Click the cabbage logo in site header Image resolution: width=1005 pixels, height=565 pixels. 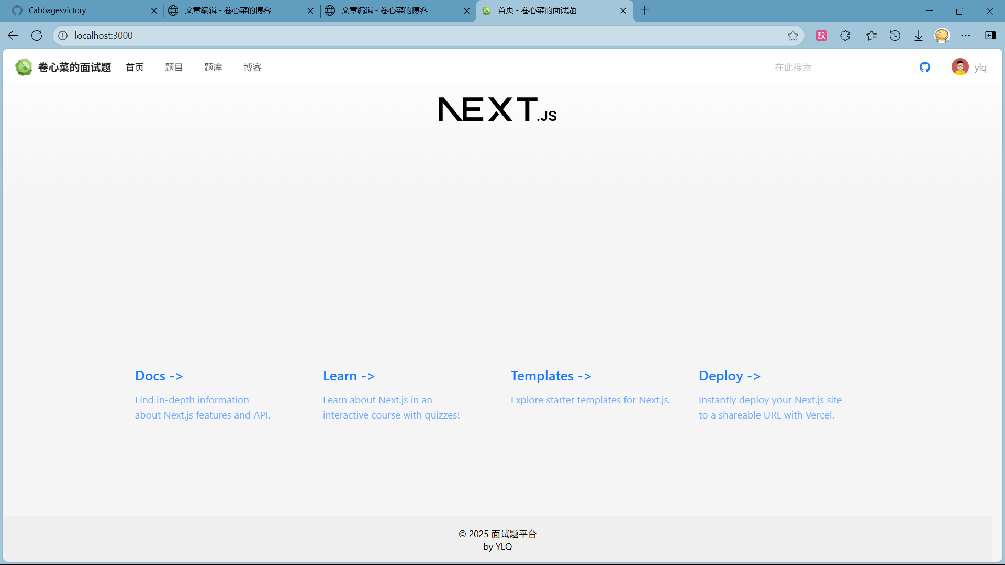coord(24,67)
